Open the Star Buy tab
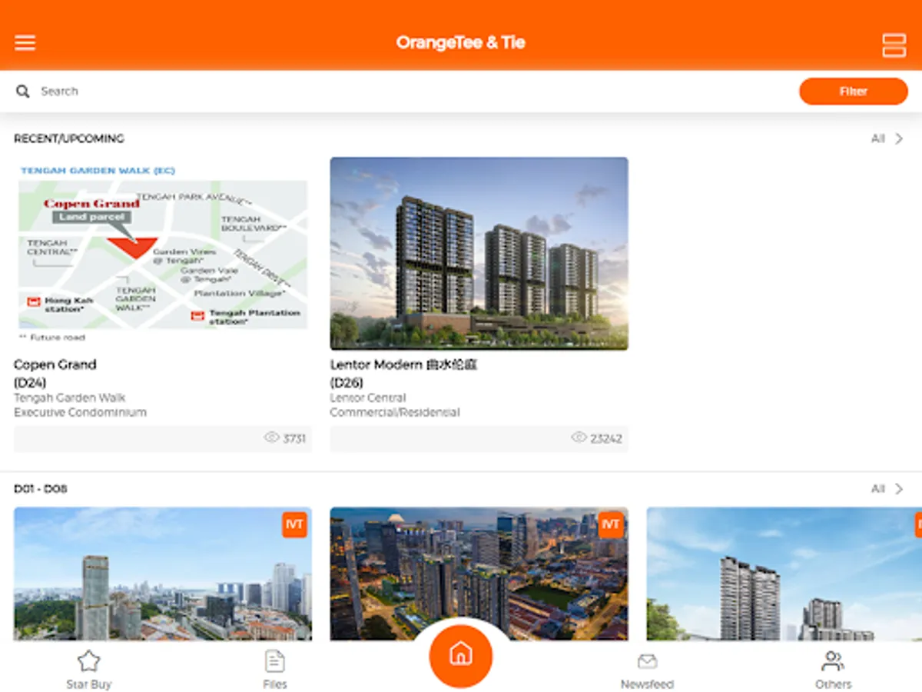 pyautogui.click(x=88, y=670)
